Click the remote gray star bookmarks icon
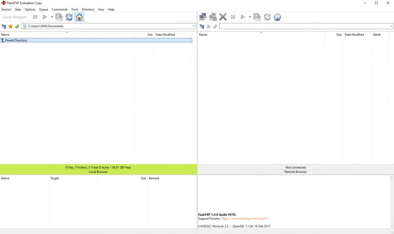Image resolution: width=394 pixels, height=234 pixels. coord(209,26)
